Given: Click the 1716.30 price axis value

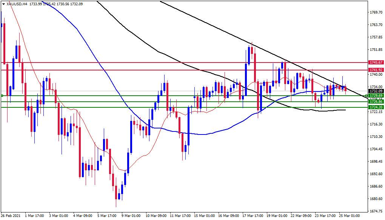Looking at the screenshot, I should 376,124.
